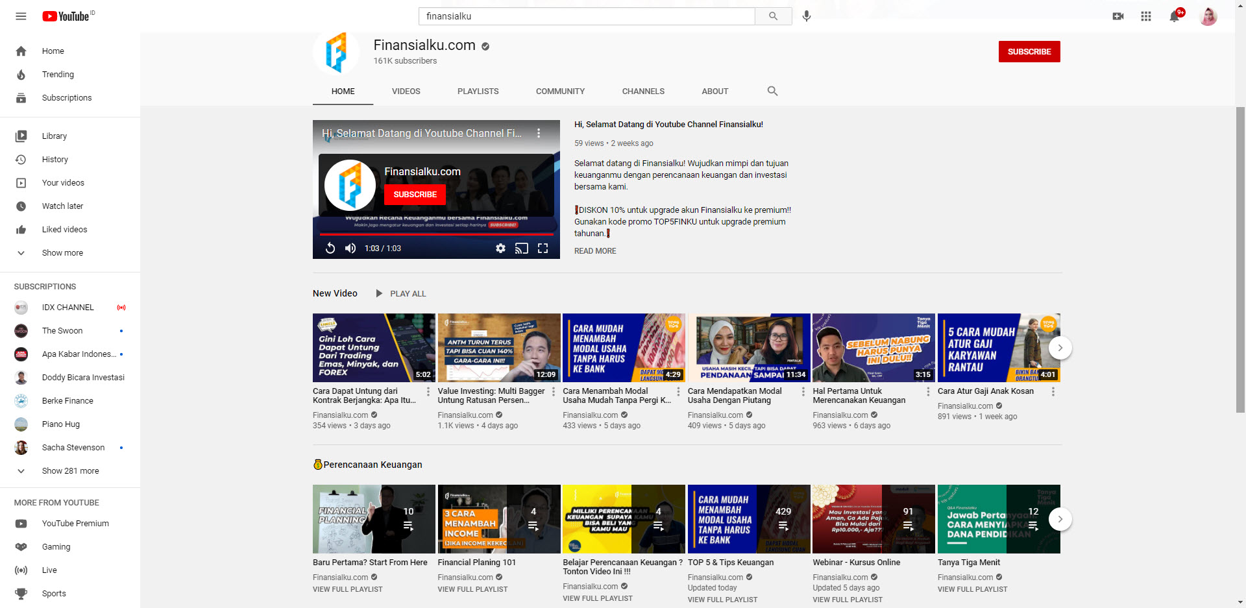Open Watch later list
The height and width of the screenshot is (608, 1246).
70,206
